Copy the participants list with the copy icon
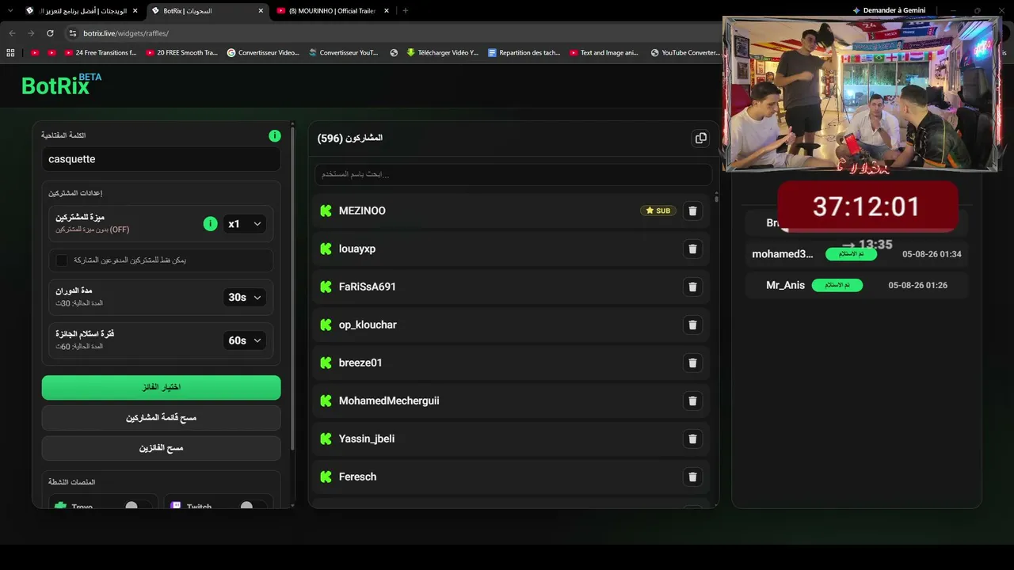 (x=700, y=139)
